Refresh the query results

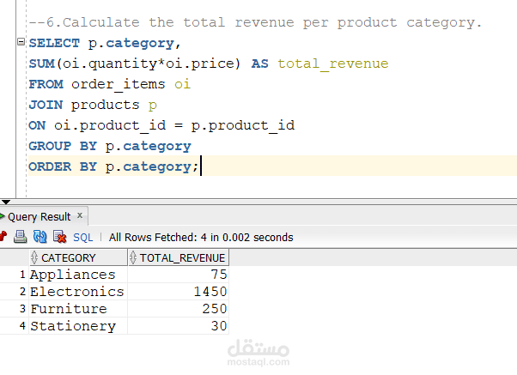pos(40,237)
